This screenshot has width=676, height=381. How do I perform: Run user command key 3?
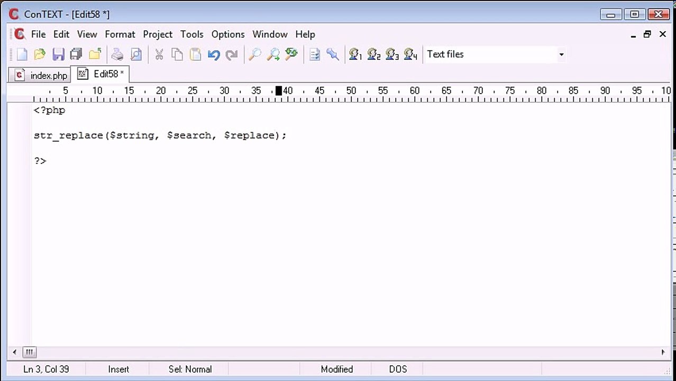(x=392, y=54)
